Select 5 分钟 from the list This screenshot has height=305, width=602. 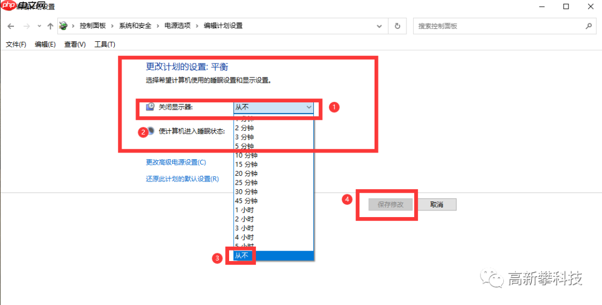(x=274, y=146)
